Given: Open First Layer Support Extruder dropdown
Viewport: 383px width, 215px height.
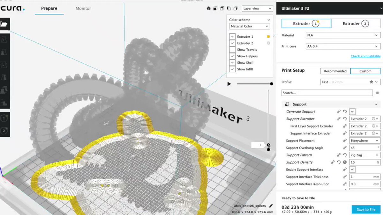Looking at the screenshot, I should 365,126.
